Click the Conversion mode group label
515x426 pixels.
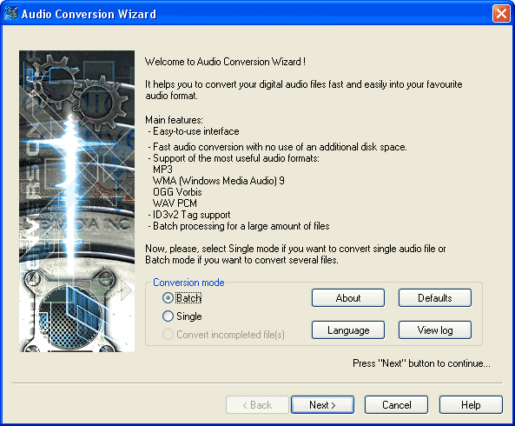188,283
